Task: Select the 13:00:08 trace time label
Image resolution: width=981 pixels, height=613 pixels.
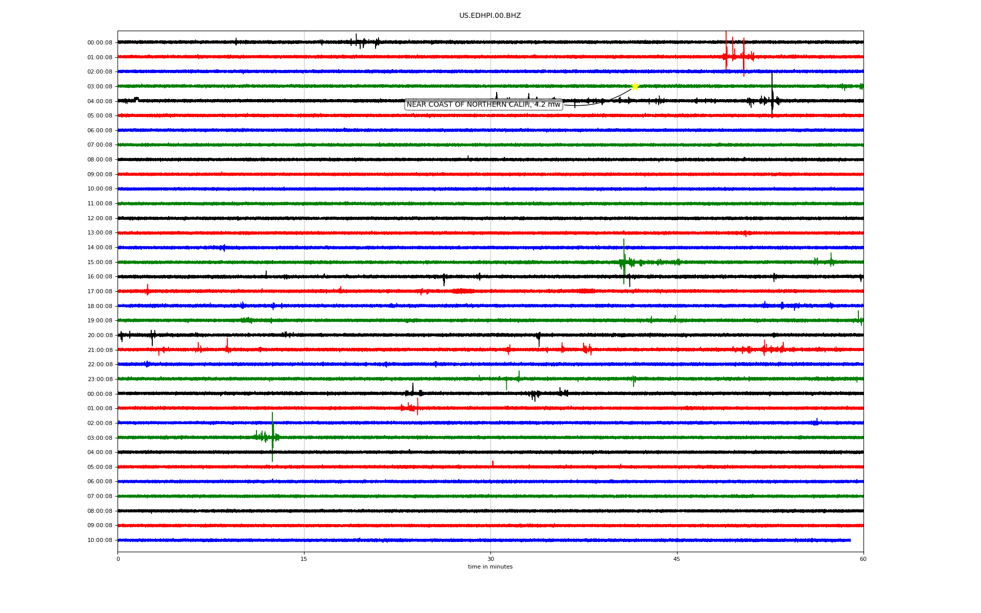Action: coord(100,233)
